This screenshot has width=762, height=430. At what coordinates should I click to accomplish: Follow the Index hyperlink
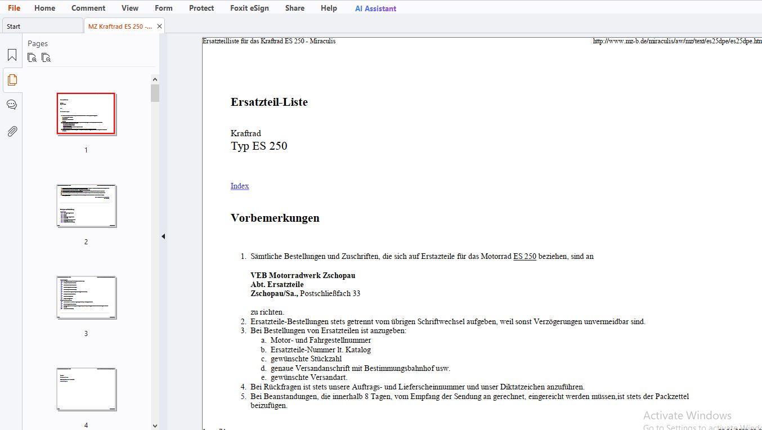point(240,186)
